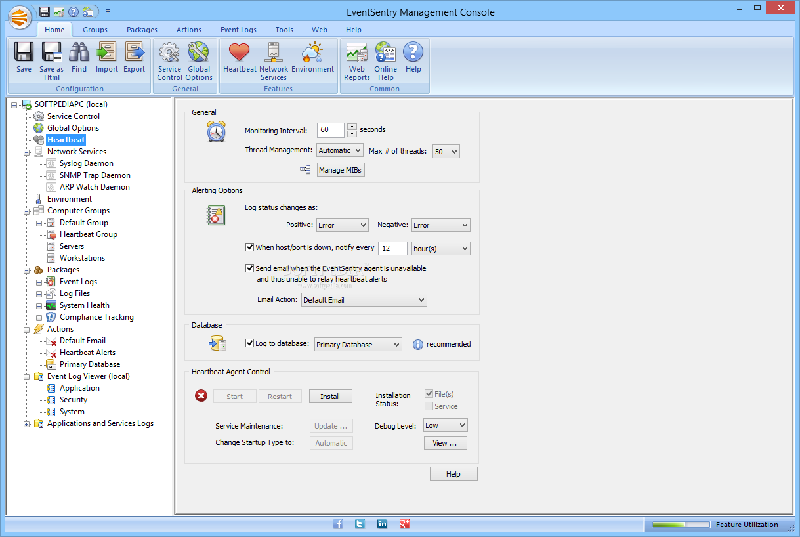The image size is (800, 537).
Task: Click the Twitter icon in status bar
Action: 360,524
